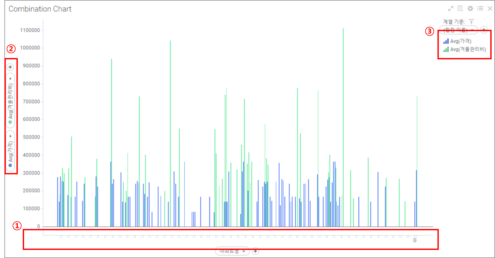
Task: Click the Combination Chart title
Action: point(40,9)
